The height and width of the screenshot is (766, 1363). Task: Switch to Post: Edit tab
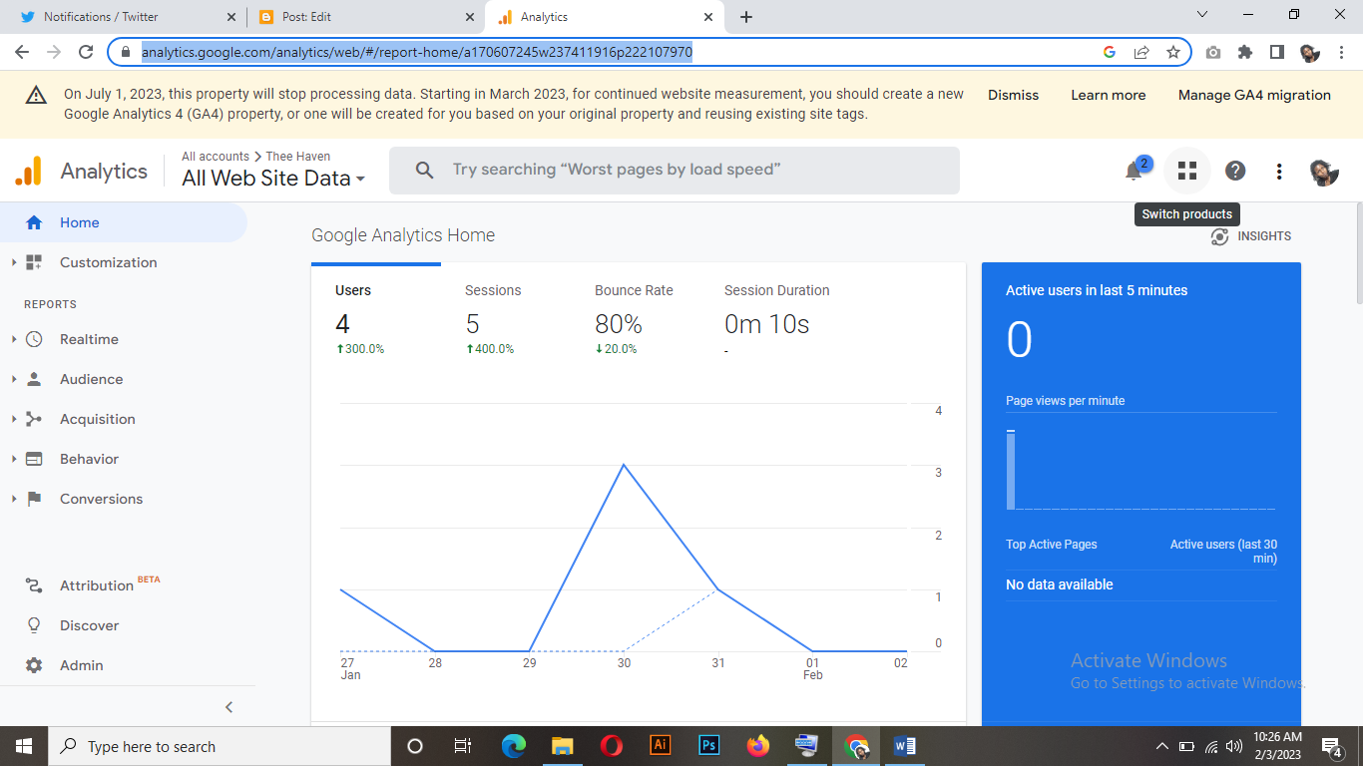pyautogui.click(x=365, y=17)
